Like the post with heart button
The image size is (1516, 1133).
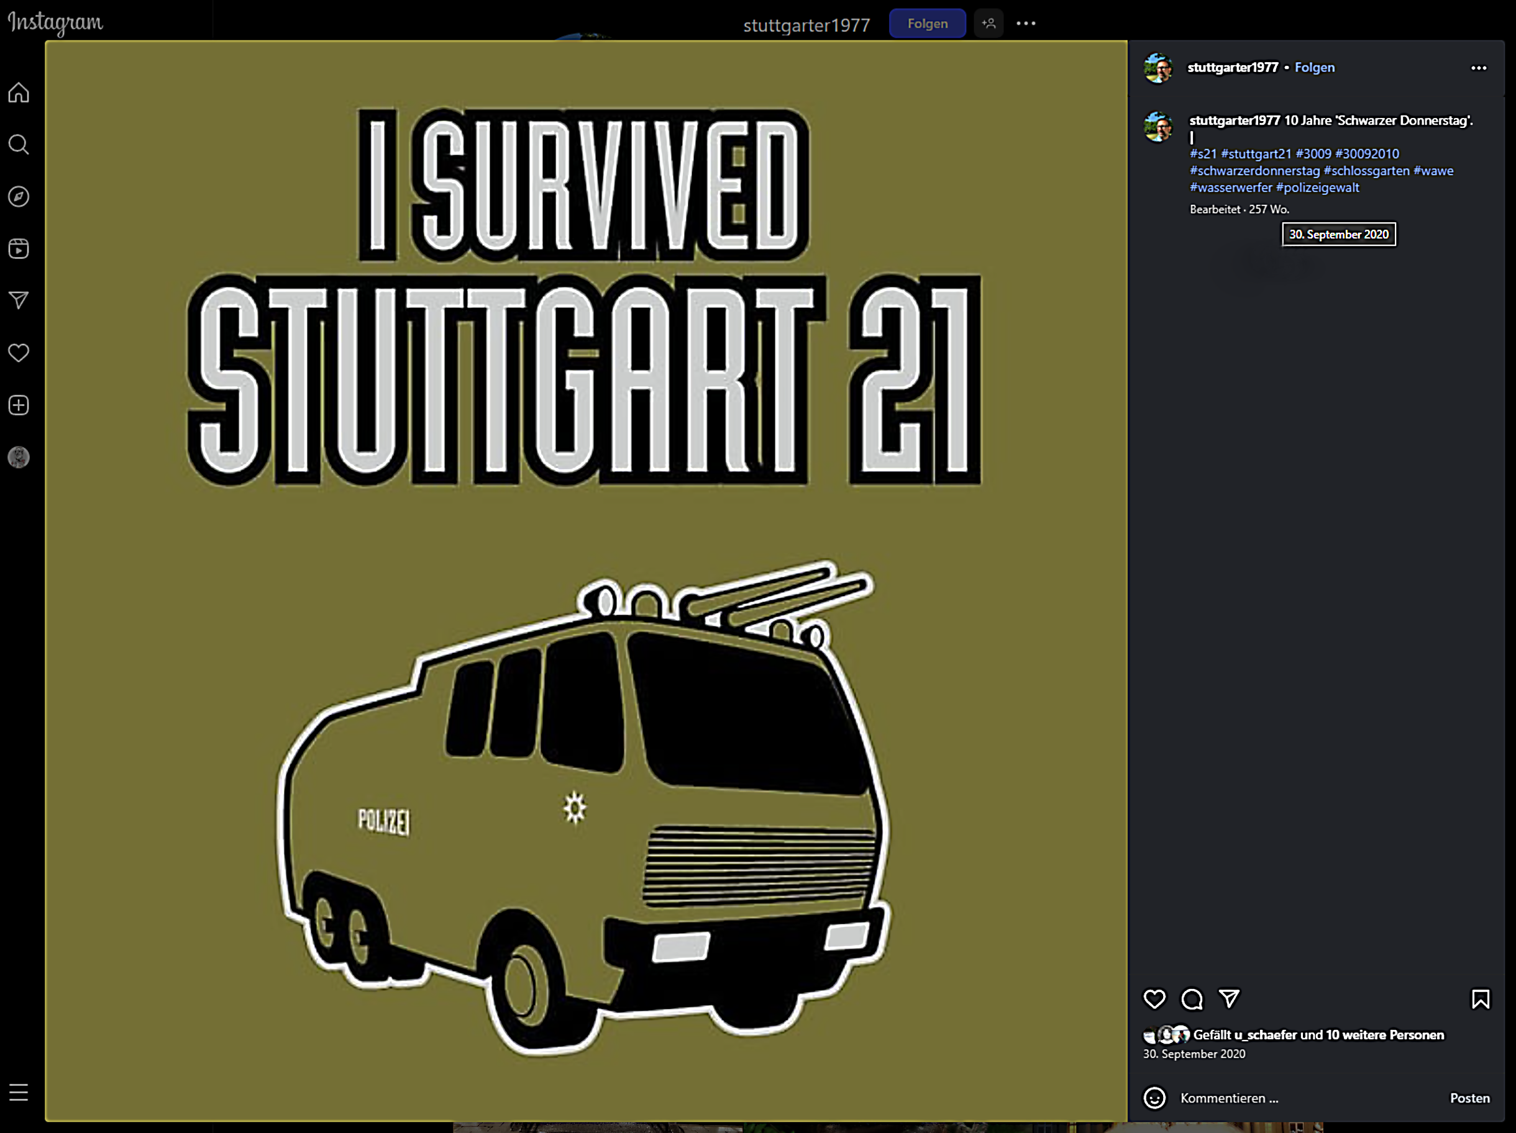pyautogui.click(x=1154, y=999)
